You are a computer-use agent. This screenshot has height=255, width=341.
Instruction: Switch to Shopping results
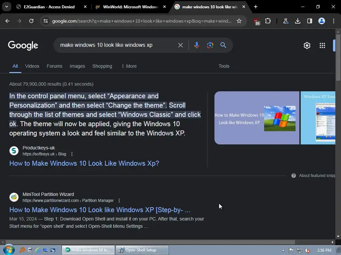102,66
